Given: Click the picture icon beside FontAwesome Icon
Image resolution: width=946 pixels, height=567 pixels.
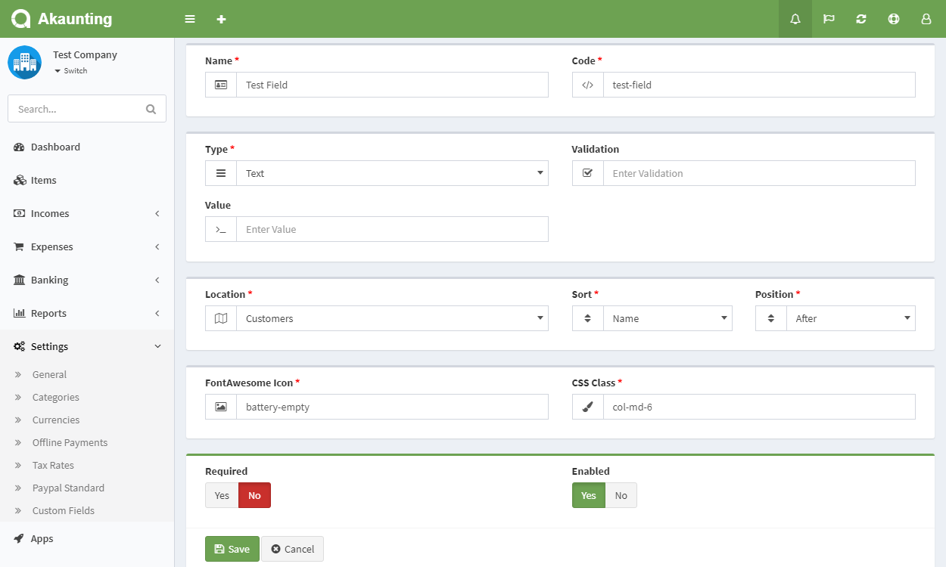Looking at the screenshot, I should [221, 407].
